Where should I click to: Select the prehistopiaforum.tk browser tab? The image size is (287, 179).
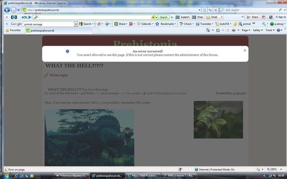58,30
